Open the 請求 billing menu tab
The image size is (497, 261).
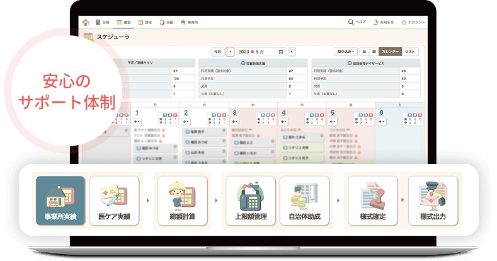point(145,22)
